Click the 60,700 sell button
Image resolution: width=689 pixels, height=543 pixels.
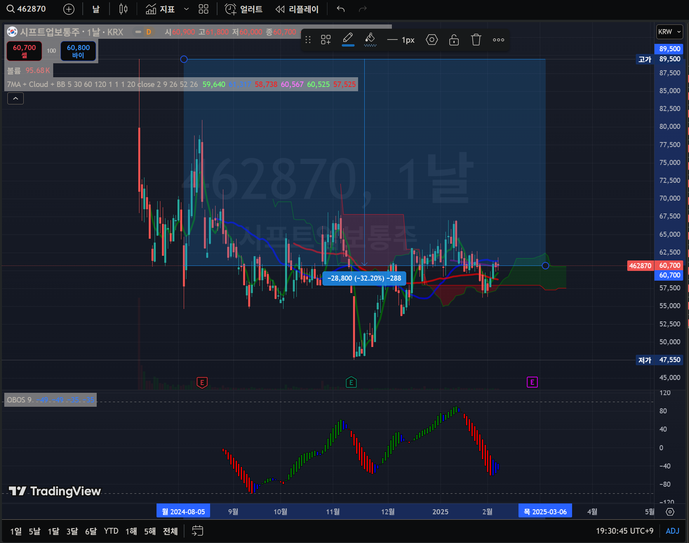click(24, 51)
